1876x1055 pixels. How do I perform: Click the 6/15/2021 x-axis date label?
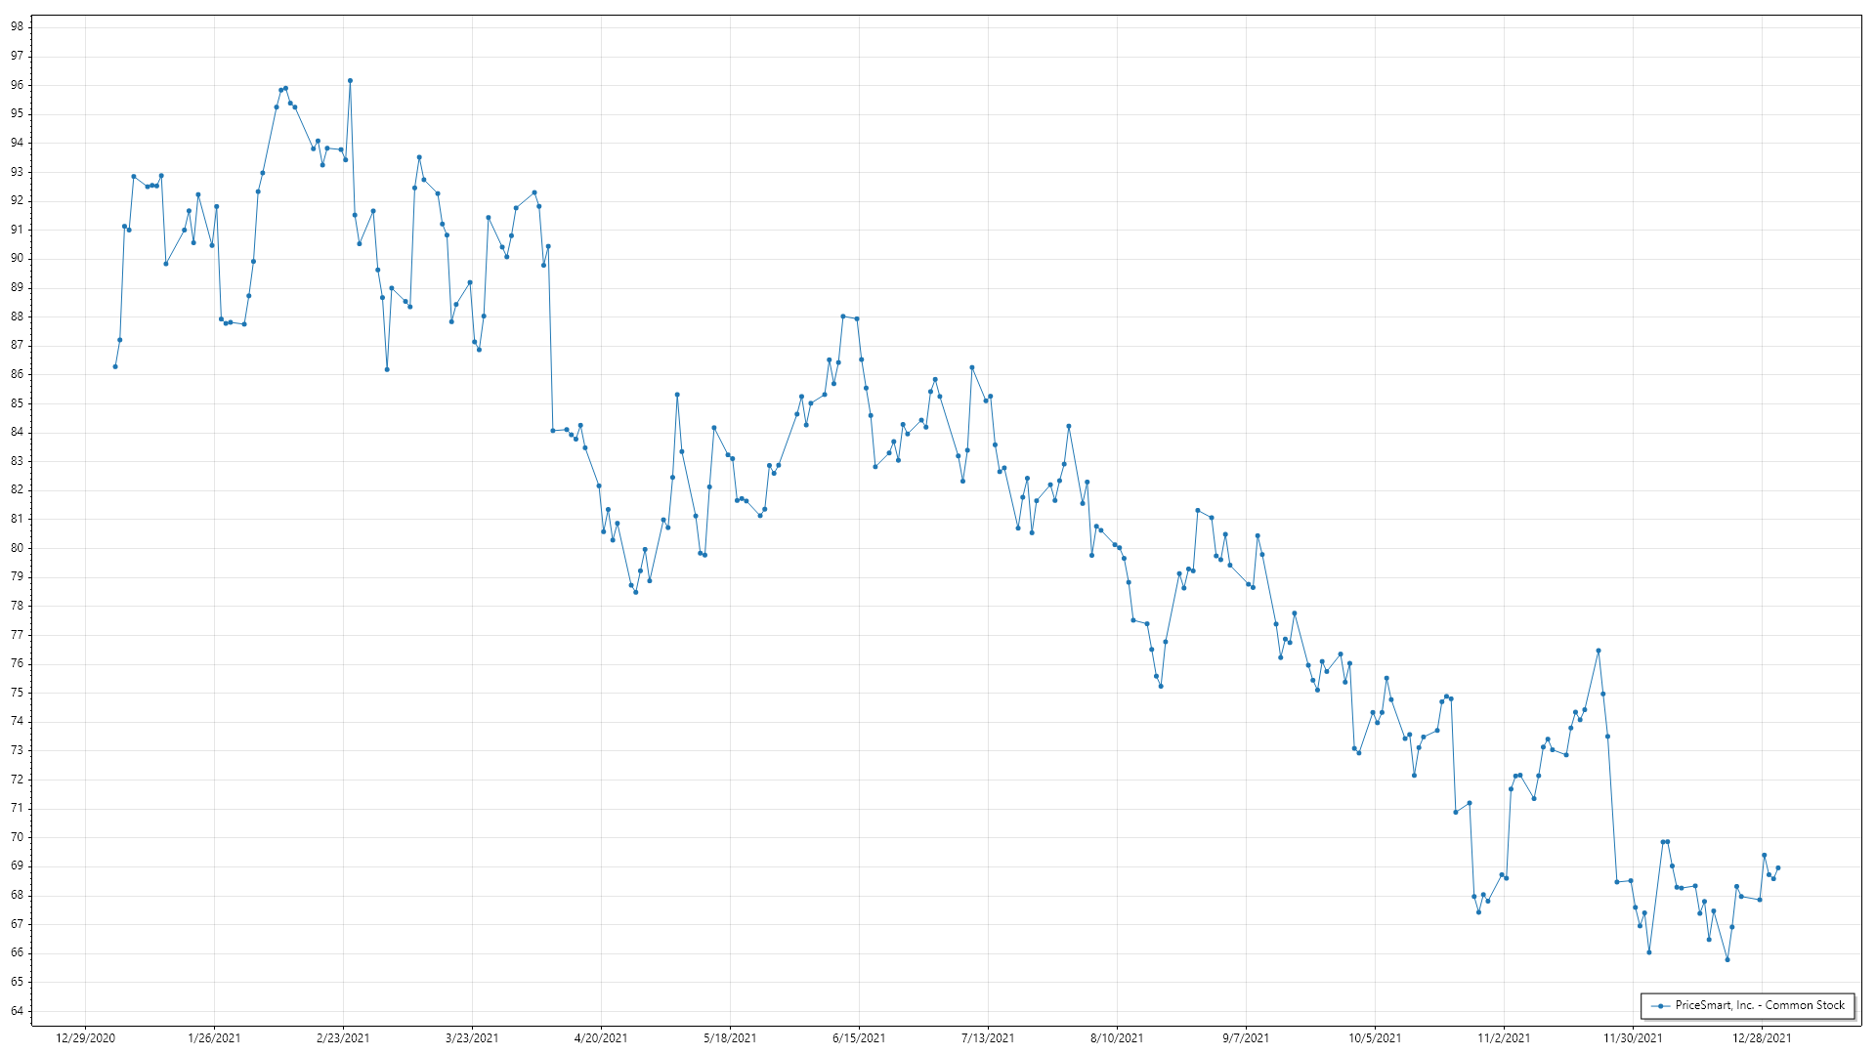pyautogui.click(x=859, y=1038)
